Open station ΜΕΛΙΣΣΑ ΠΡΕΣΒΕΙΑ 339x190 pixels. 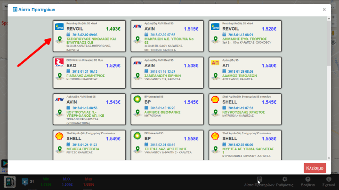[83, 149]
